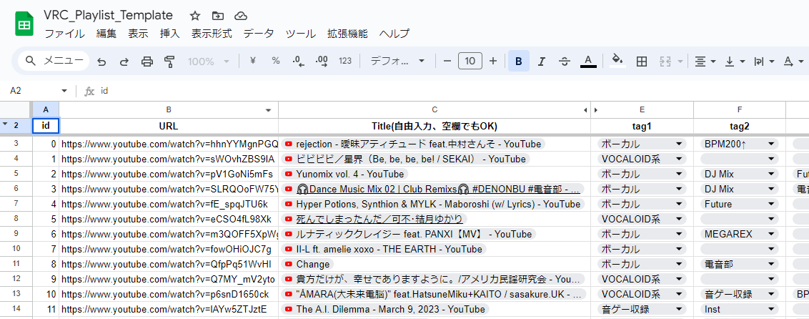Increase font size with plus button
The height and width of the screenshot is (319, 809).
click(x=492, y=62)
